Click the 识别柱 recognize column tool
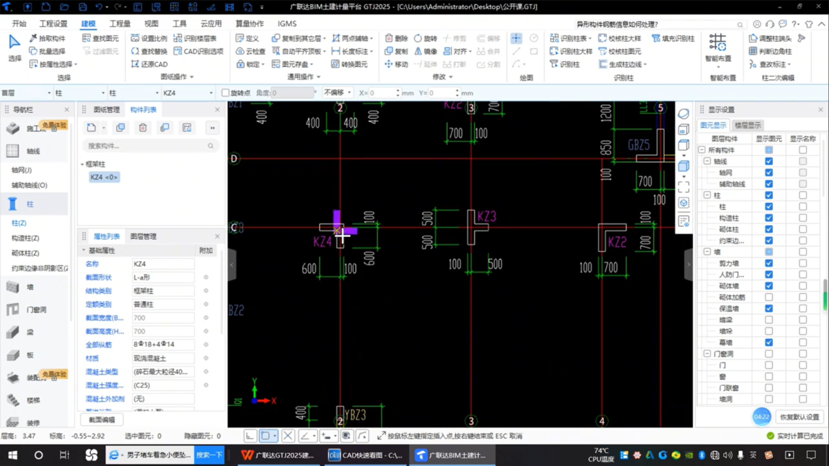Image resolution: width=829 pixels, height=466 pixels. 564,64
